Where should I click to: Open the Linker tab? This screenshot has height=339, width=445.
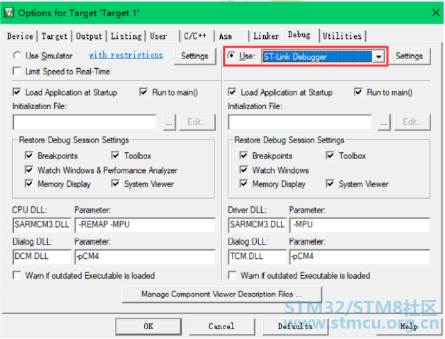click(x=266, y=36)
